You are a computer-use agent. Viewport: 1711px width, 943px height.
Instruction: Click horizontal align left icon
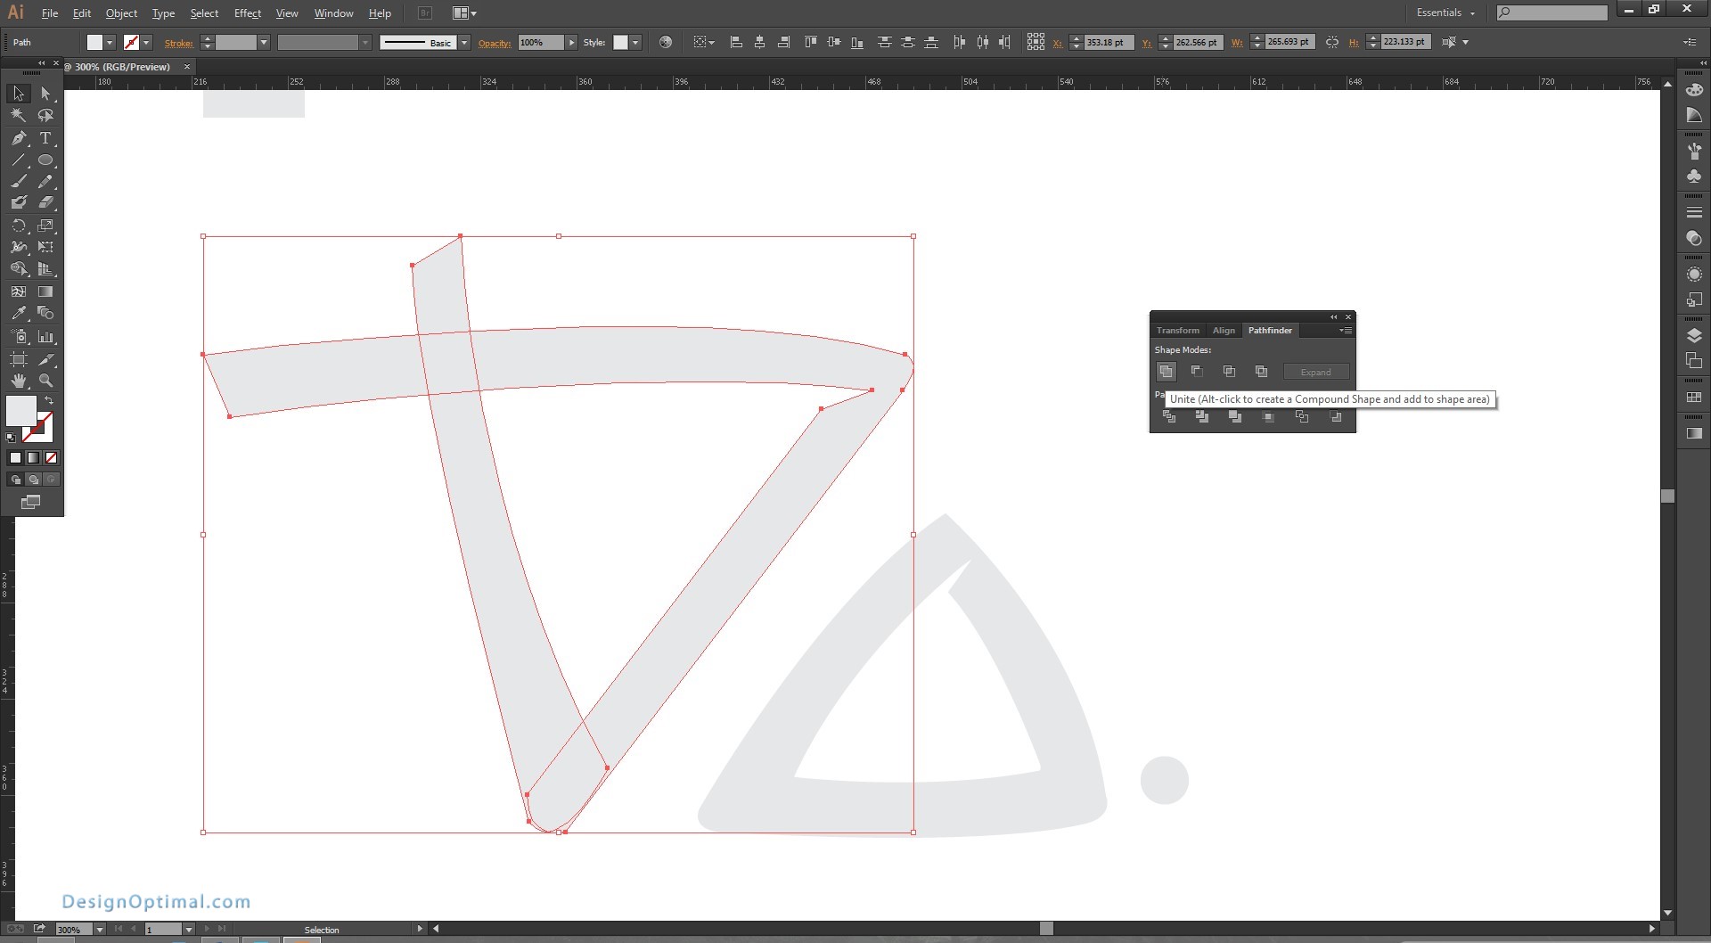(x=736, y=42)
